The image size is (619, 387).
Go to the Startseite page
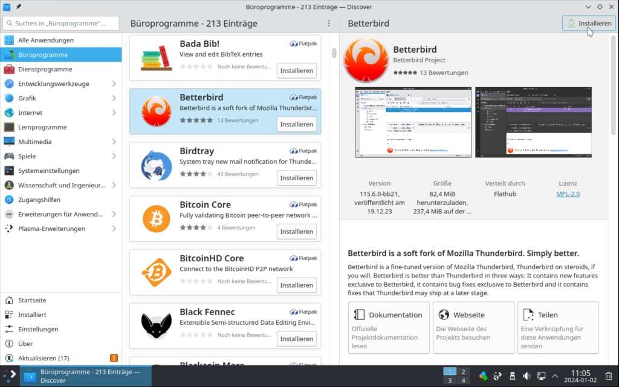click(x=61, y=300)
